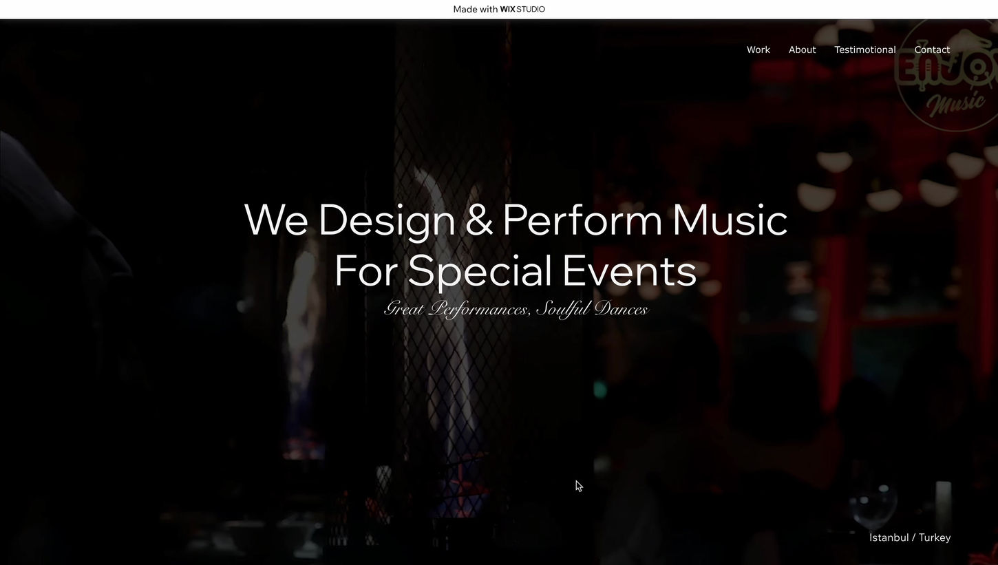Select the word Design in the headline
The height and width of the screenshot is (565, 998).
(x=387, y=220)
